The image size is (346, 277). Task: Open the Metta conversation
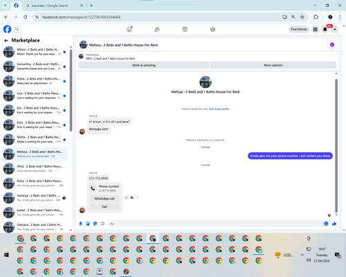tap(35, 139)
